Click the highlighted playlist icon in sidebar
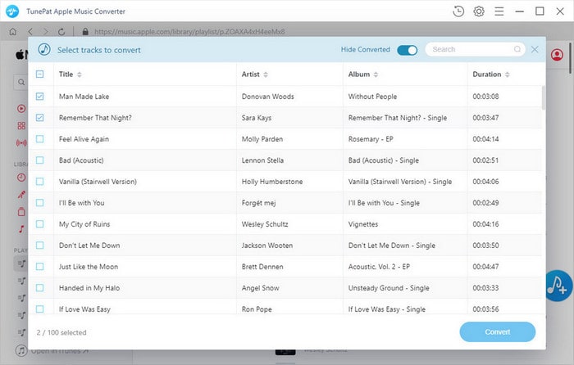Viewport: 574px width, 365px height. coord(21,264)
